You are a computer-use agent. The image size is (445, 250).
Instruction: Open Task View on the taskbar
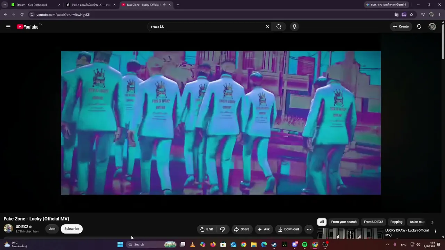click(x=183, y=244)
